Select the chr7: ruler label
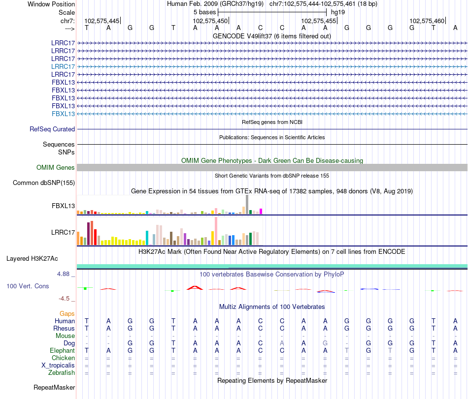The image size is (468, 399). click(x=67, y=21)
